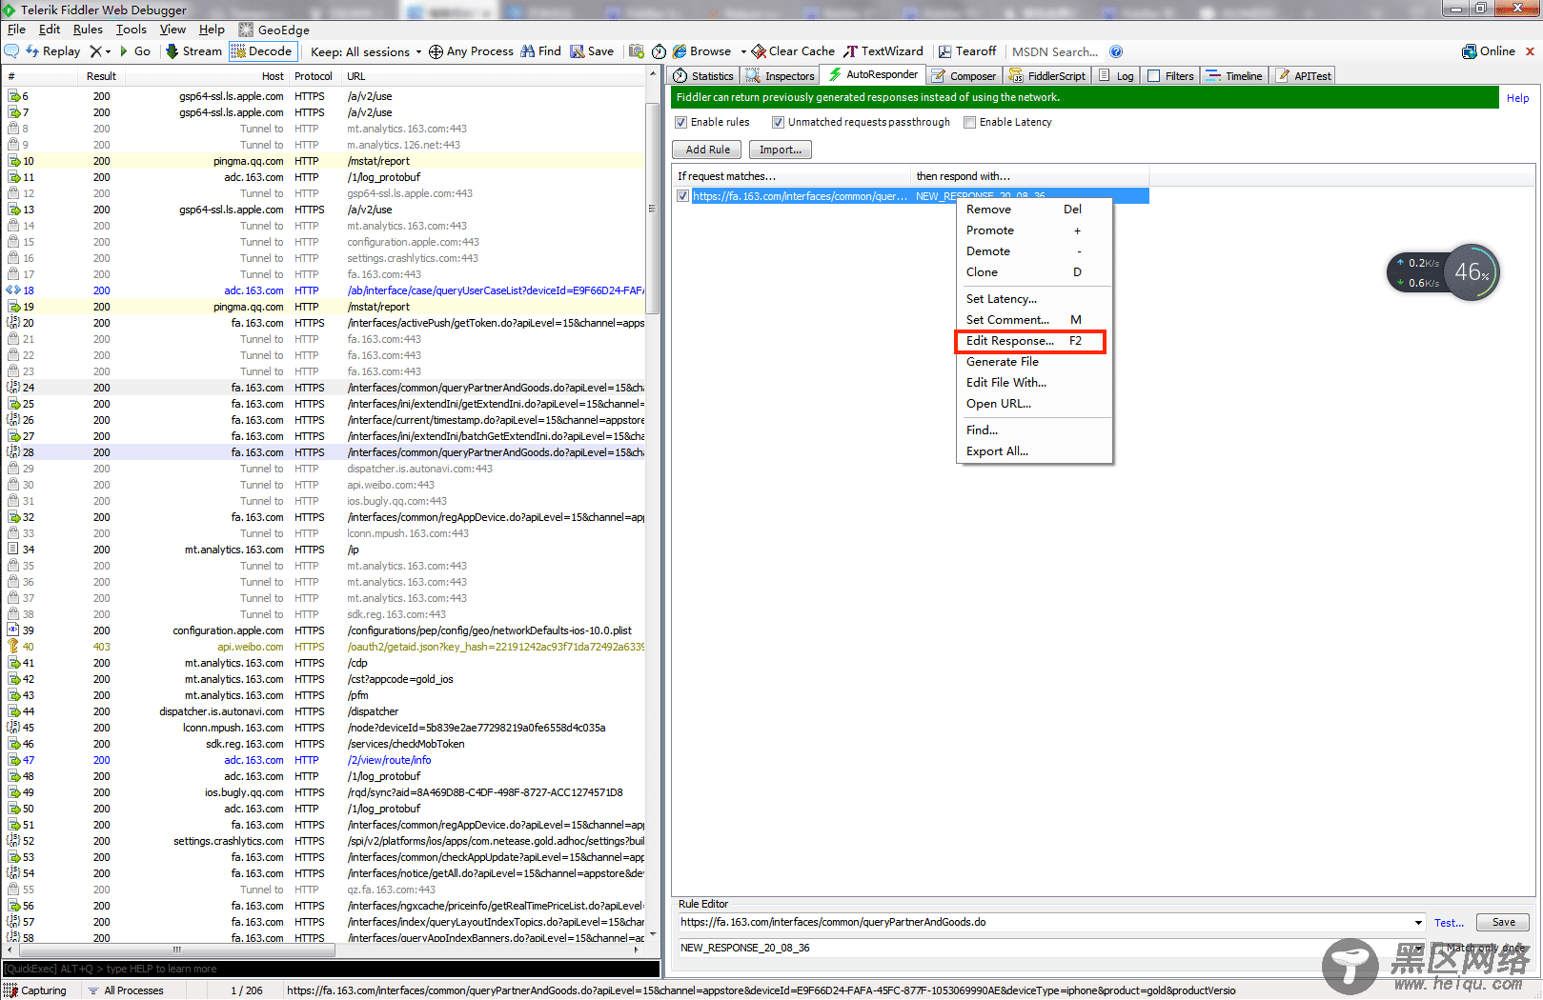Click the blue help icon beside MSDN Search
The width and height of the screenshot is (1543, 1000).
point(1116,51)
